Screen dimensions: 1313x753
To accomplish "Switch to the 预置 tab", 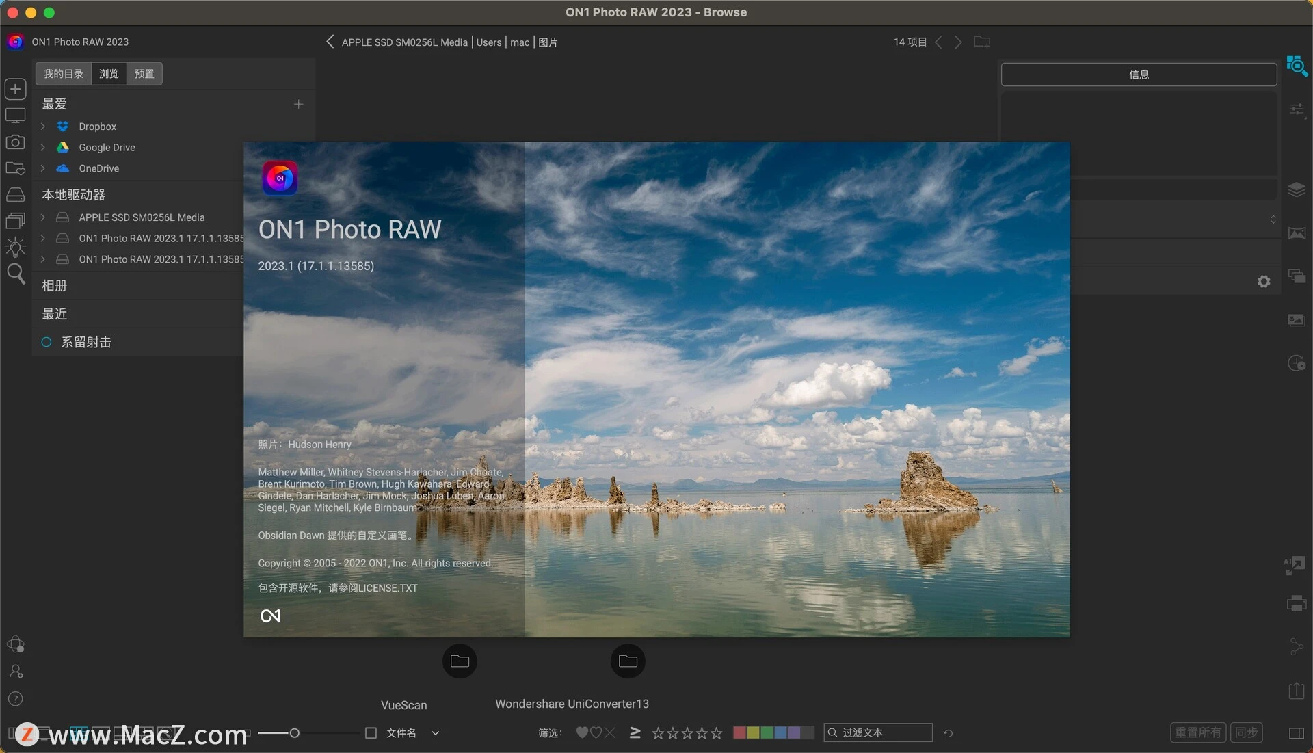I will [x=144, y=74].
